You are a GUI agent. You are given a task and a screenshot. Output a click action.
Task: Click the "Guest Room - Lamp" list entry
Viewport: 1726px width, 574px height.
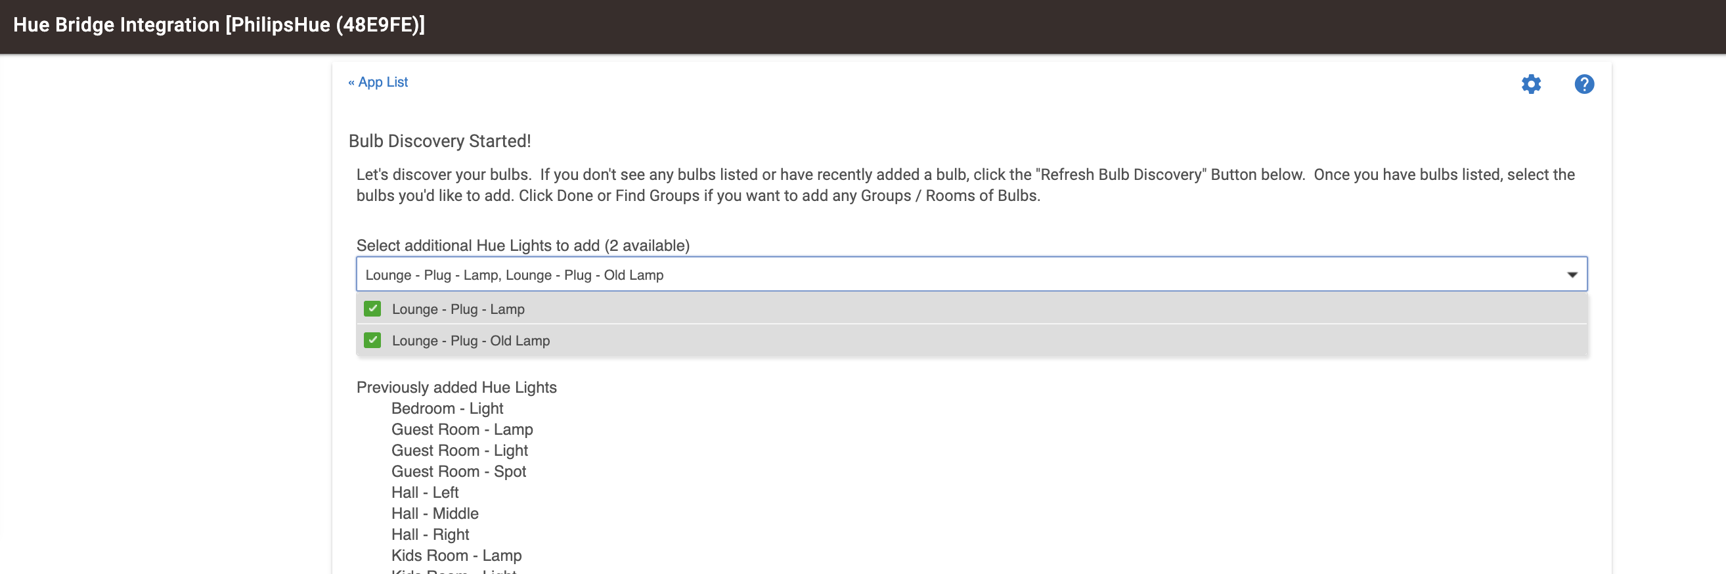[462, 430]
